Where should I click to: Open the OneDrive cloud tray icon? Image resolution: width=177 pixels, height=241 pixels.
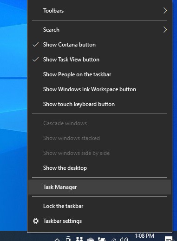(90, 239)
